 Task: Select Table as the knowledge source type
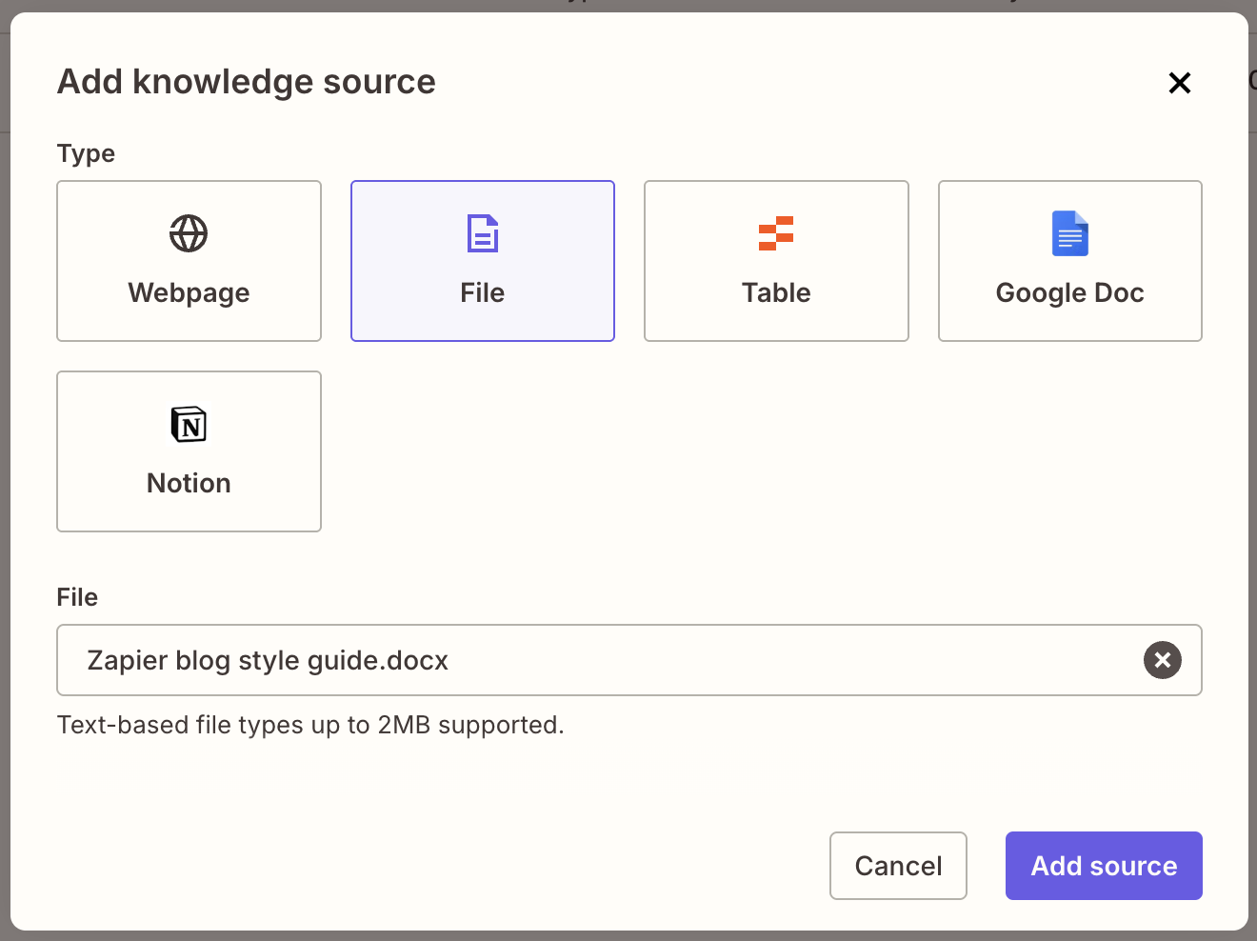(x=776, y=261)
